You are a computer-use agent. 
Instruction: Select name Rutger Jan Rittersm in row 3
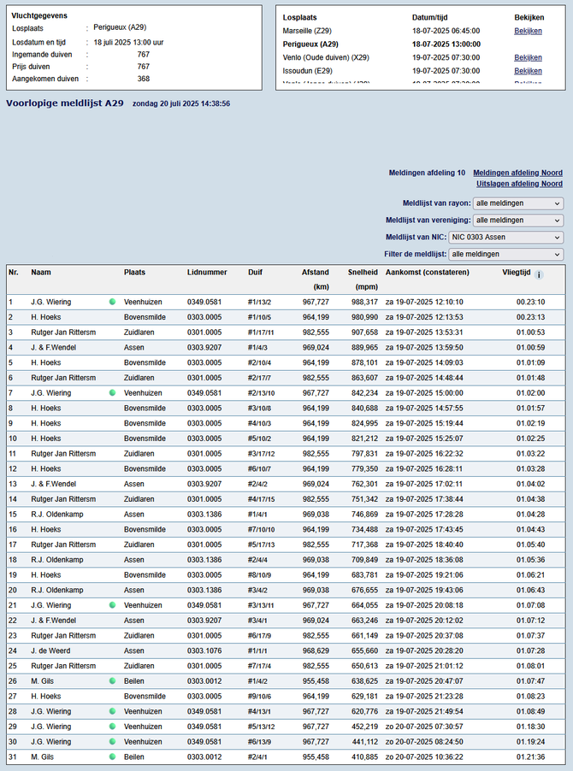click(63, 333)
